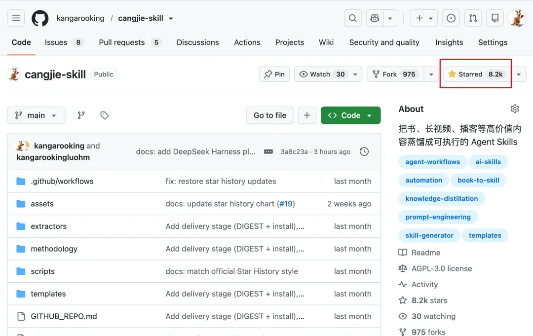Open the .github/workflows folder
The image size is (533, 336).
coord(62,182)
